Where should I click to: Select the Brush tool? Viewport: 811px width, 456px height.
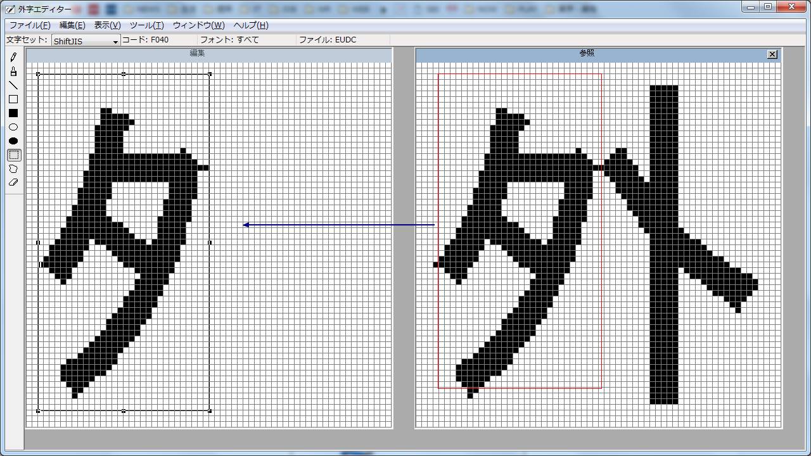pos(13,71)
